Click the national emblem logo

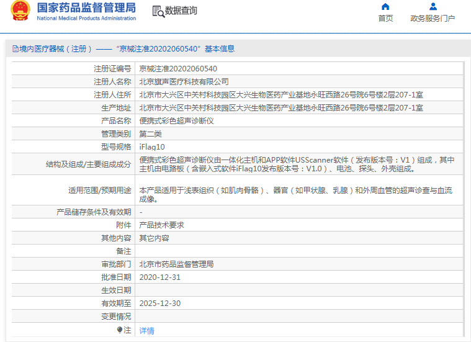point(20,11)
